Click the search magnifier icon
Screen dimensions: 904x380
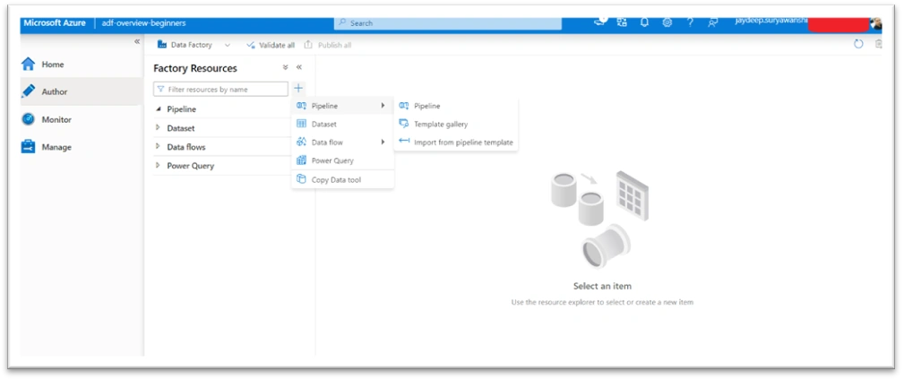pos(342,23)
